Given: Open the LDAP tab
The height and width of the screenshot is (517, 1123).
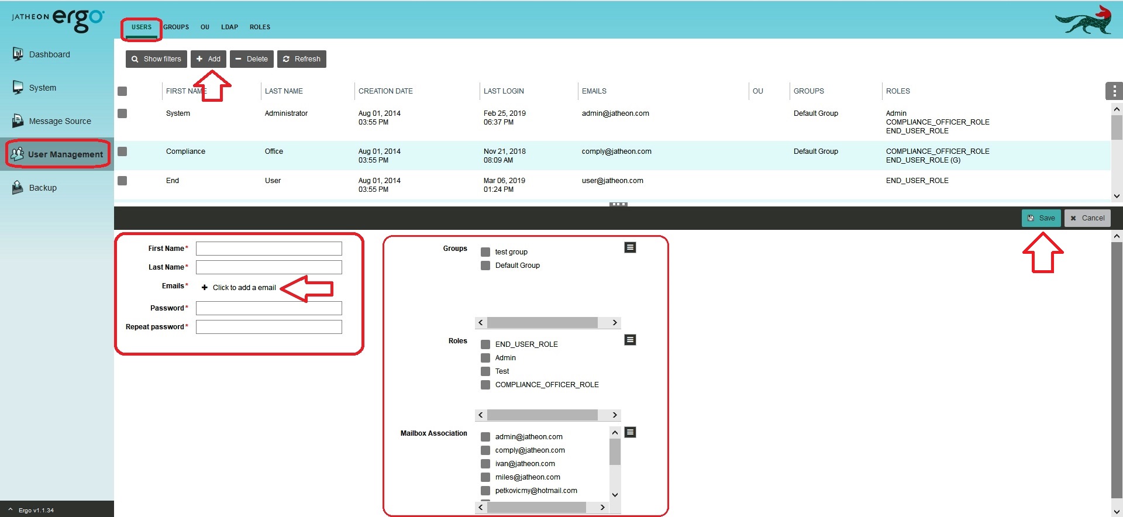Looking at the screenshot, I should [x=229, y=27].
